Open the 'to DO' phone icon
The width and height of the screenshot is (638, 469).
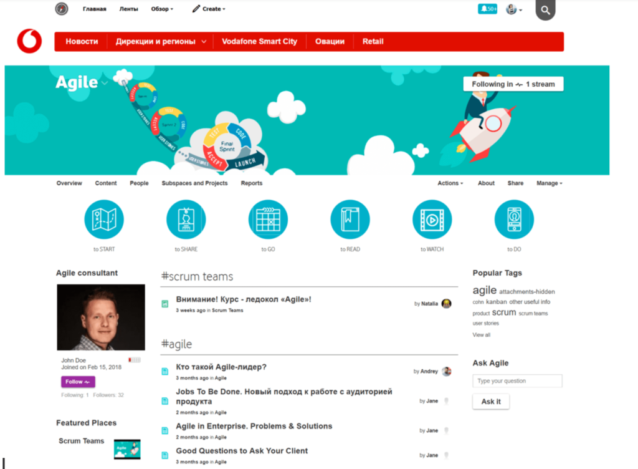point(514,220)
